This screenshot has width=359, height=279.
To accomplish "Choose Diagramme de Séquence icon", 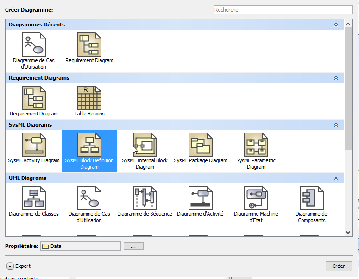I will click(145, 198).
